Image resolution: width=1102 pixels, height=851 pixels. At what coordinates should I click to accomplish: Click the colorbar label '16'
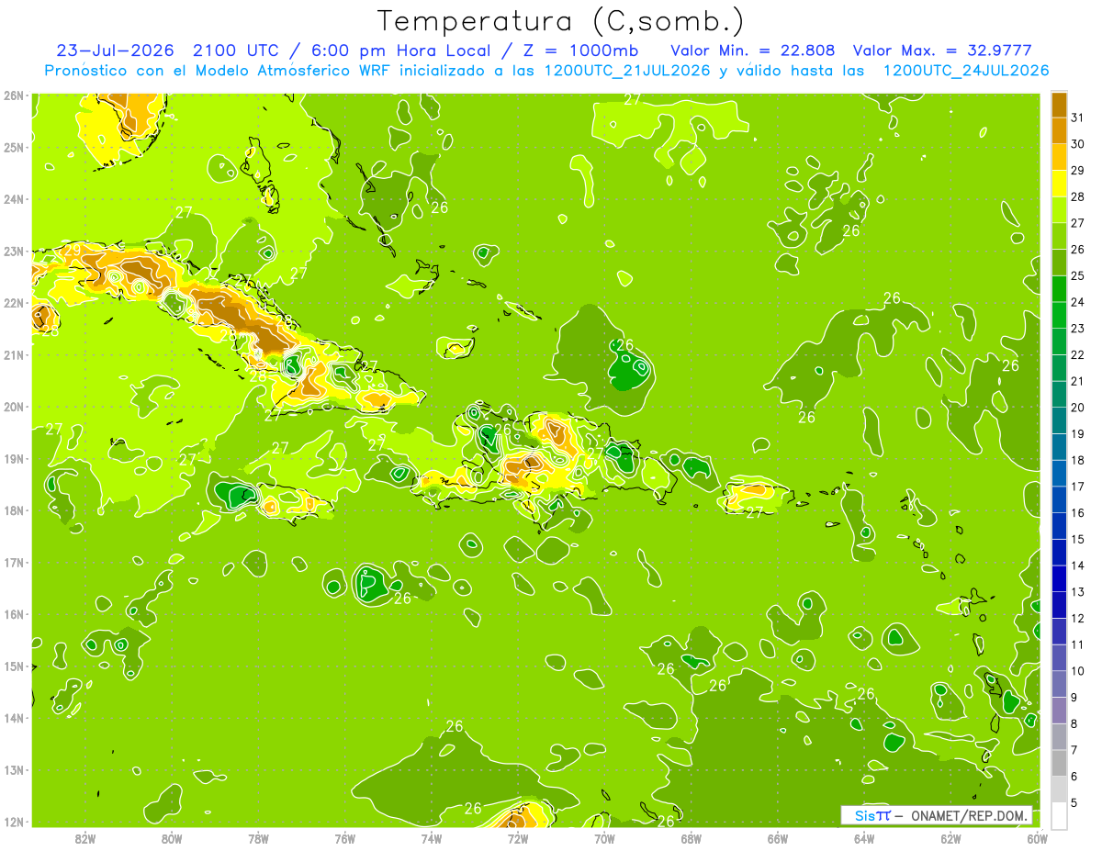coord(1078,513)
